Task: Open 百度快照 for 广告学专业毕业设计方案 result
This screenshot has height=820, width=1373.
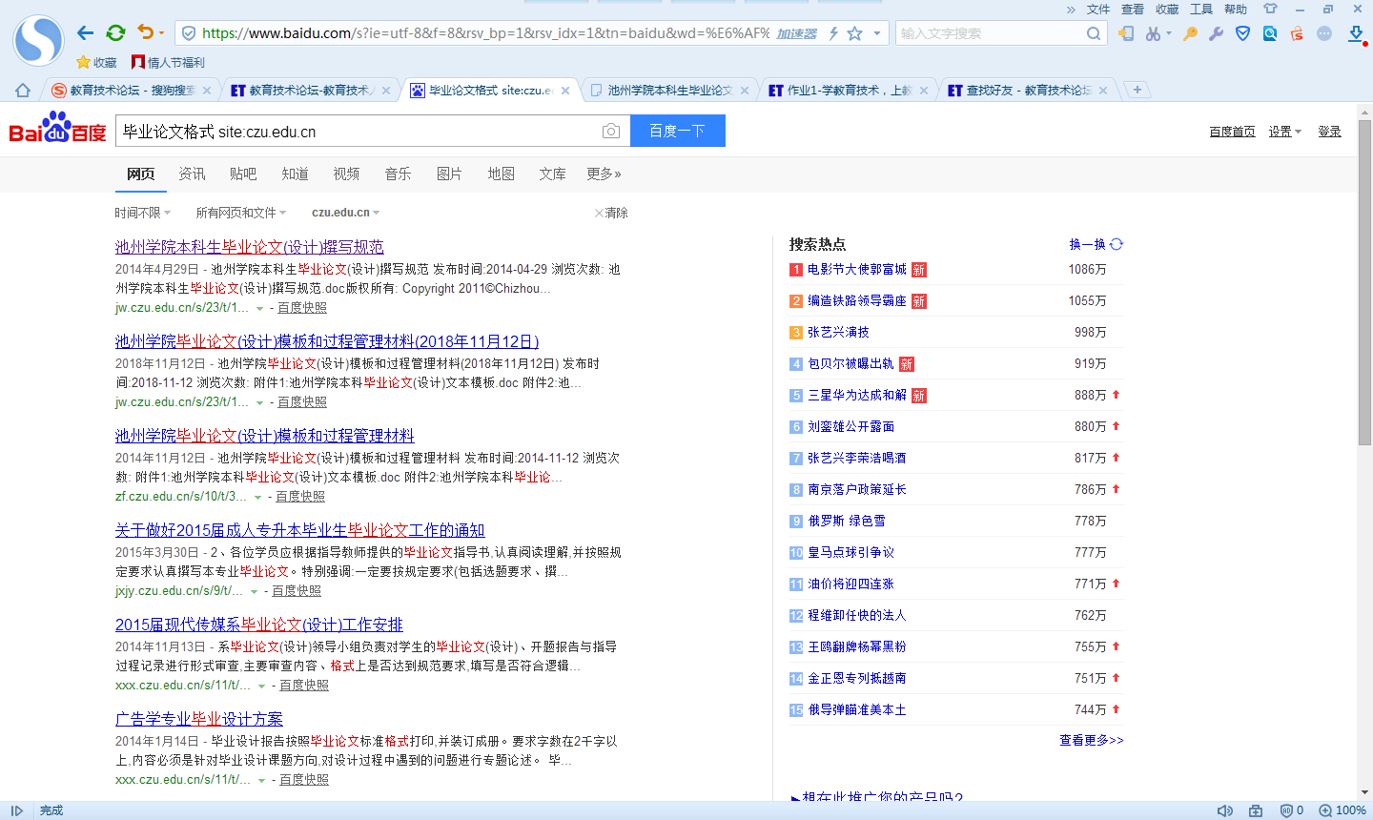Action: coord(304,779)
